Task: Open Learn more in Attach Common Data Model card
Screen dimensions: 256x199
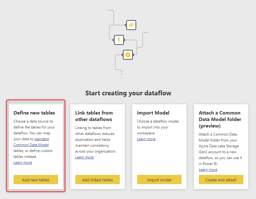Action: pyautogui.click(x=208, y=170)
